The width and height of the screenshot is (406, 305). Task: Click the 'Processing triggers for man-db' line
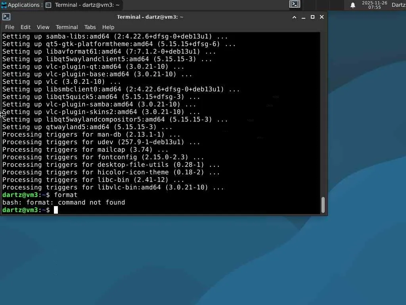[91, 135]
